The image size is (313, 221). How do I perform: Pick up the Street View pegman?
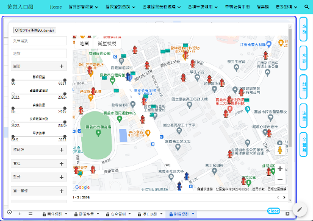(x=280, y=150)
